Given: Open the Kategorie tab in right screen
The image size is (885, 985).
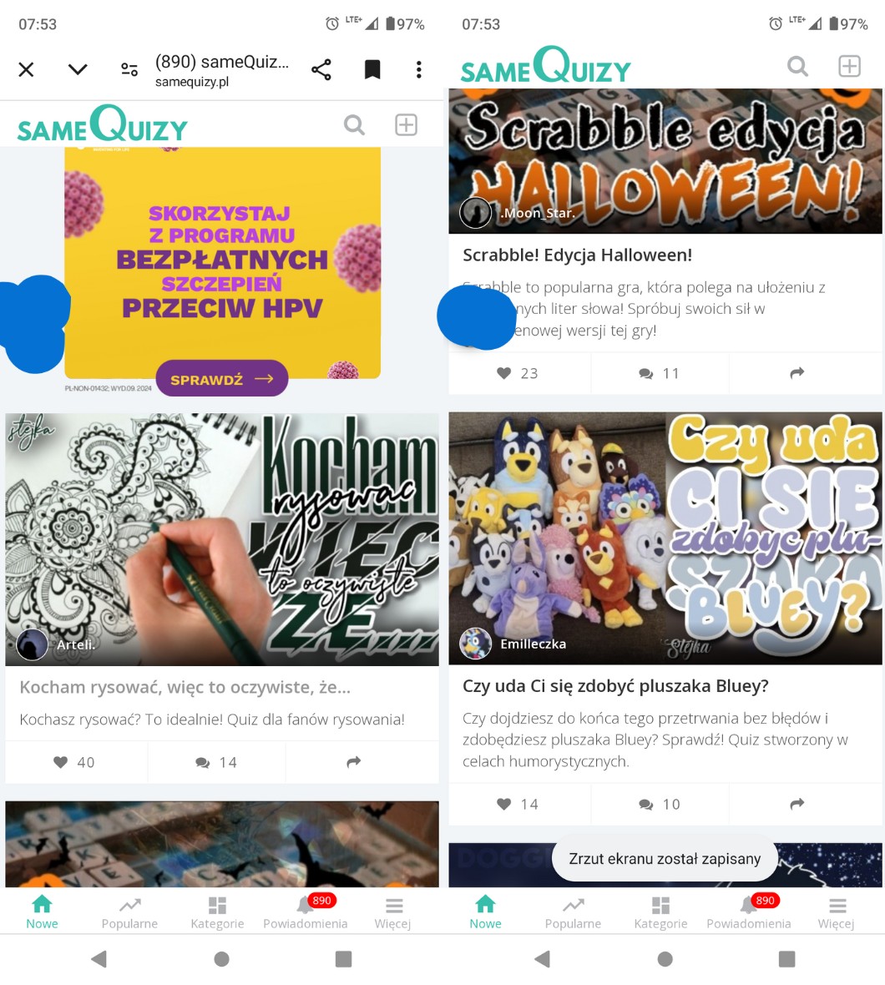Looking at the screenshot, I should tap(660, 912).
